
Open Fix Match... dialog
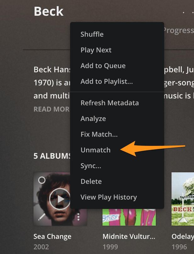coord(117,134)
